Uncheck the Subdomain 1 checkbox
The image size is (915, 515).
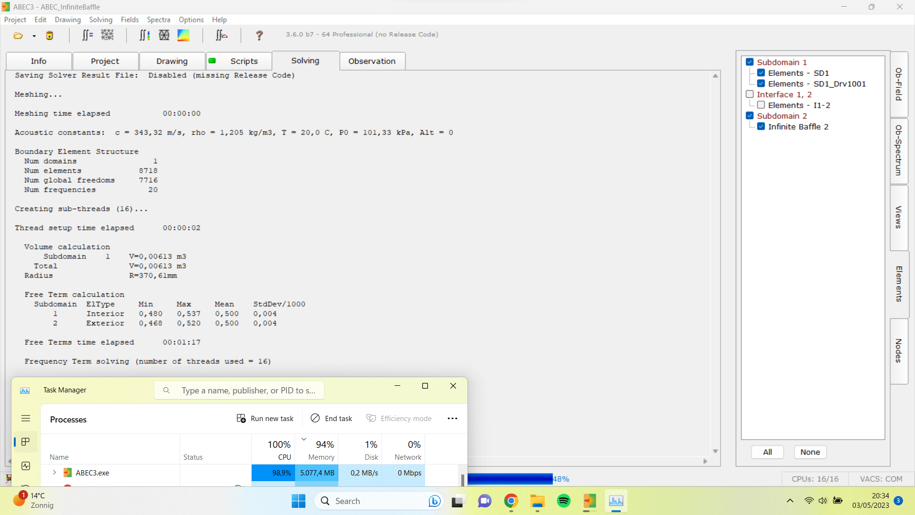[x=750, y=62]
